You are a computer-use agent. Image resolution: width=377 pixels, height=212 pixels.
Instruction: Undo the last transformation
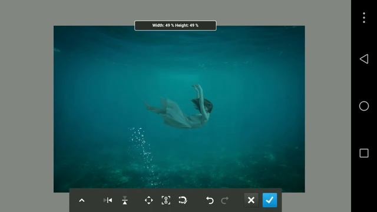click(210, 200)
